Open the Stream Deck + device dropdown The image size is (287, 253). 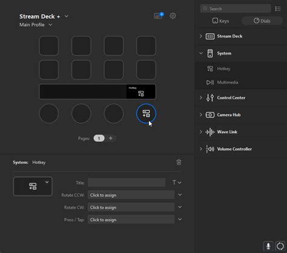click(x=67, y=16)
